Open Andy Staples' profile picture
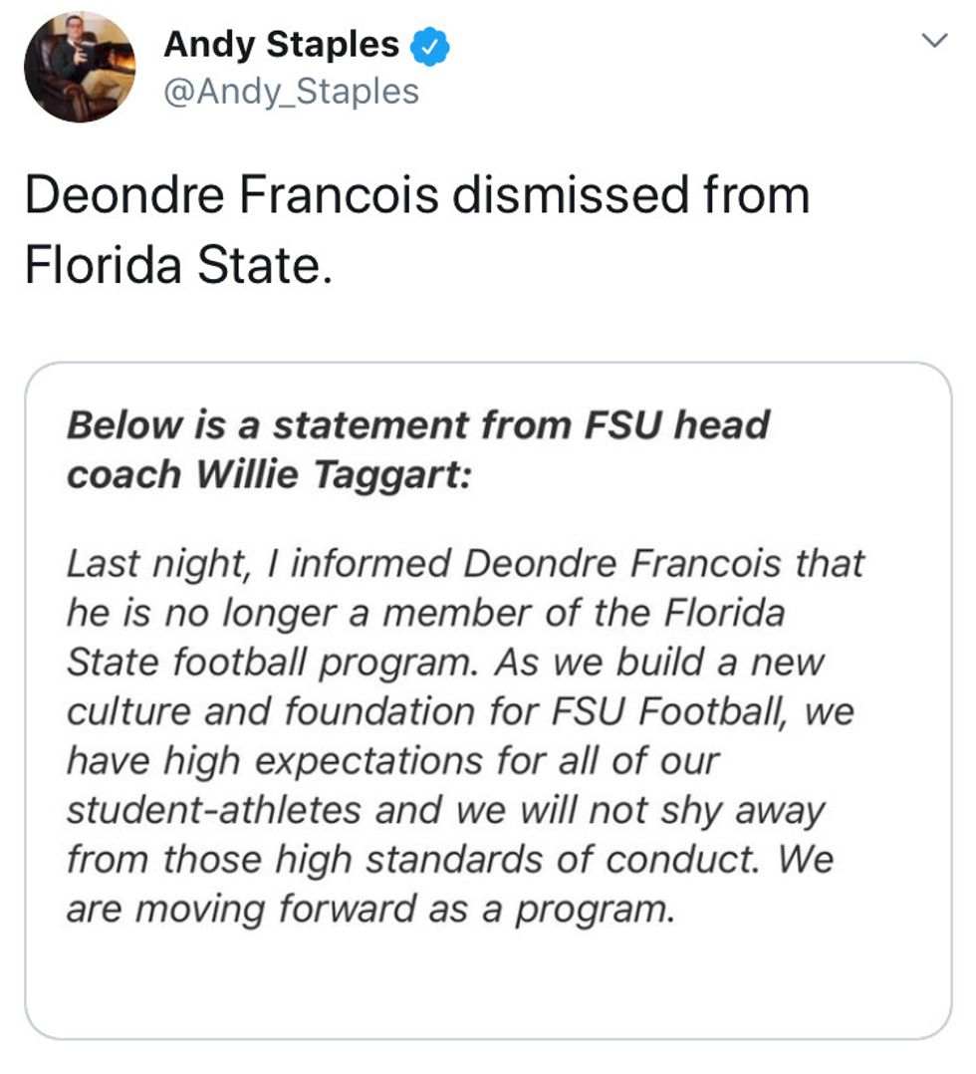The width and height of the screenshot is (976, 1074). coord(80,68)
